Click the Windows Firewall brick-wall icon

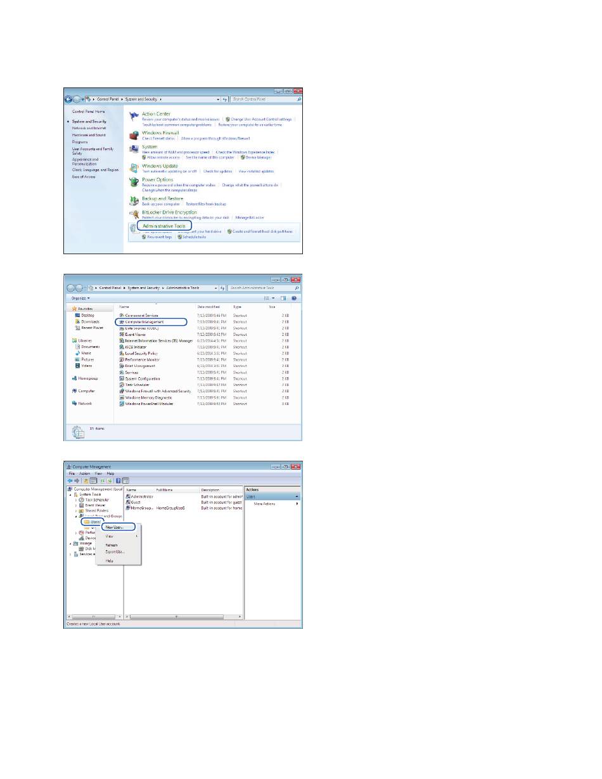point(134,136)
